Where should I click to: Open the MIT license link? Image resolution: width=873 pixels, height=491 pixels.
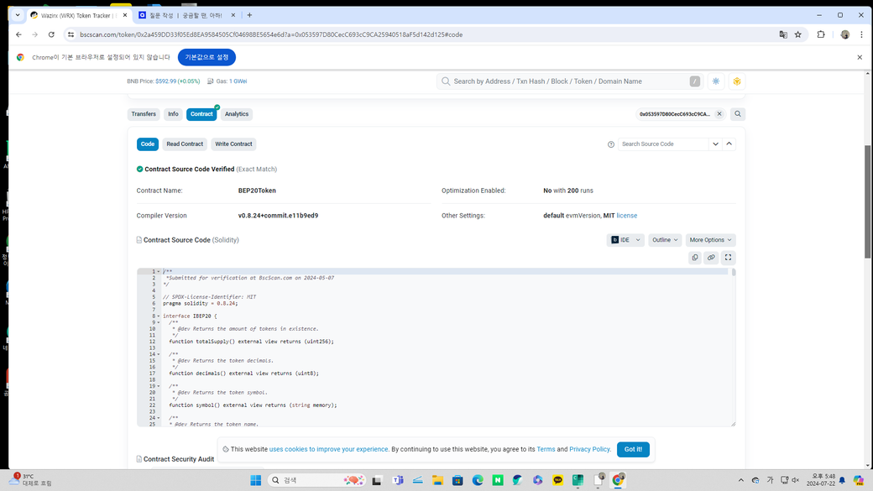click(x=626, y=216)
